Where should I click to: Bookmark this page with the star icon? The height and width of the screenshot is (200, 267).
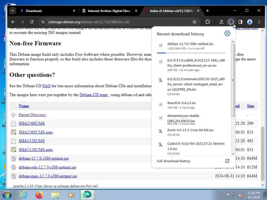click(x=194, y=22)
